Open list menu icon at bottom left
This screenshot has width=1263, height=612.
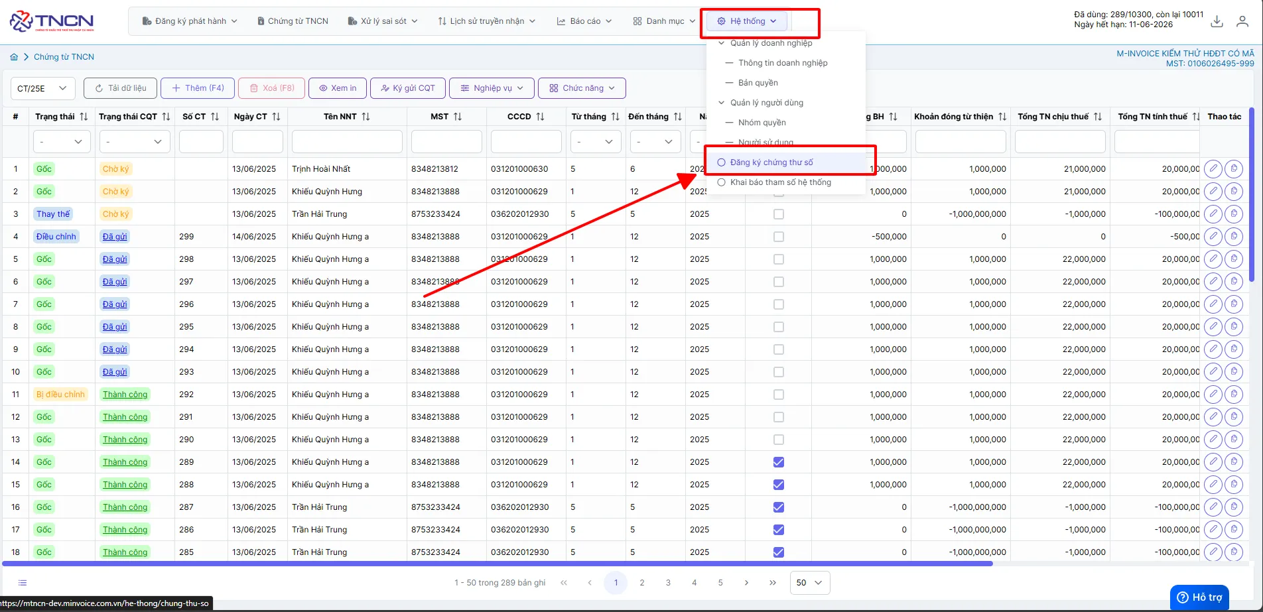click(x=23, y=583)
